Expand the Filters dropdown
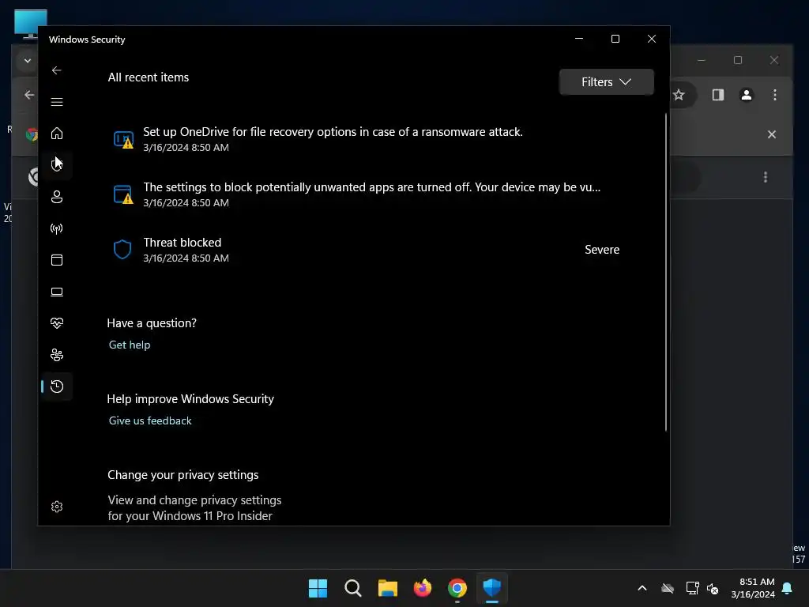This screenshot has height=607, width=809. click(x=606, y=82)
